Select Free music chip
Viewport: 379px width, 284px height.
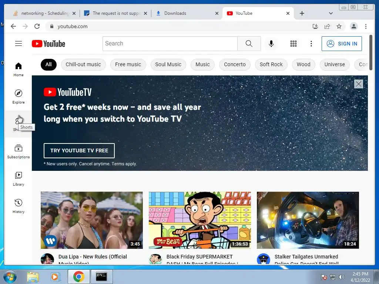pos(128,64)
